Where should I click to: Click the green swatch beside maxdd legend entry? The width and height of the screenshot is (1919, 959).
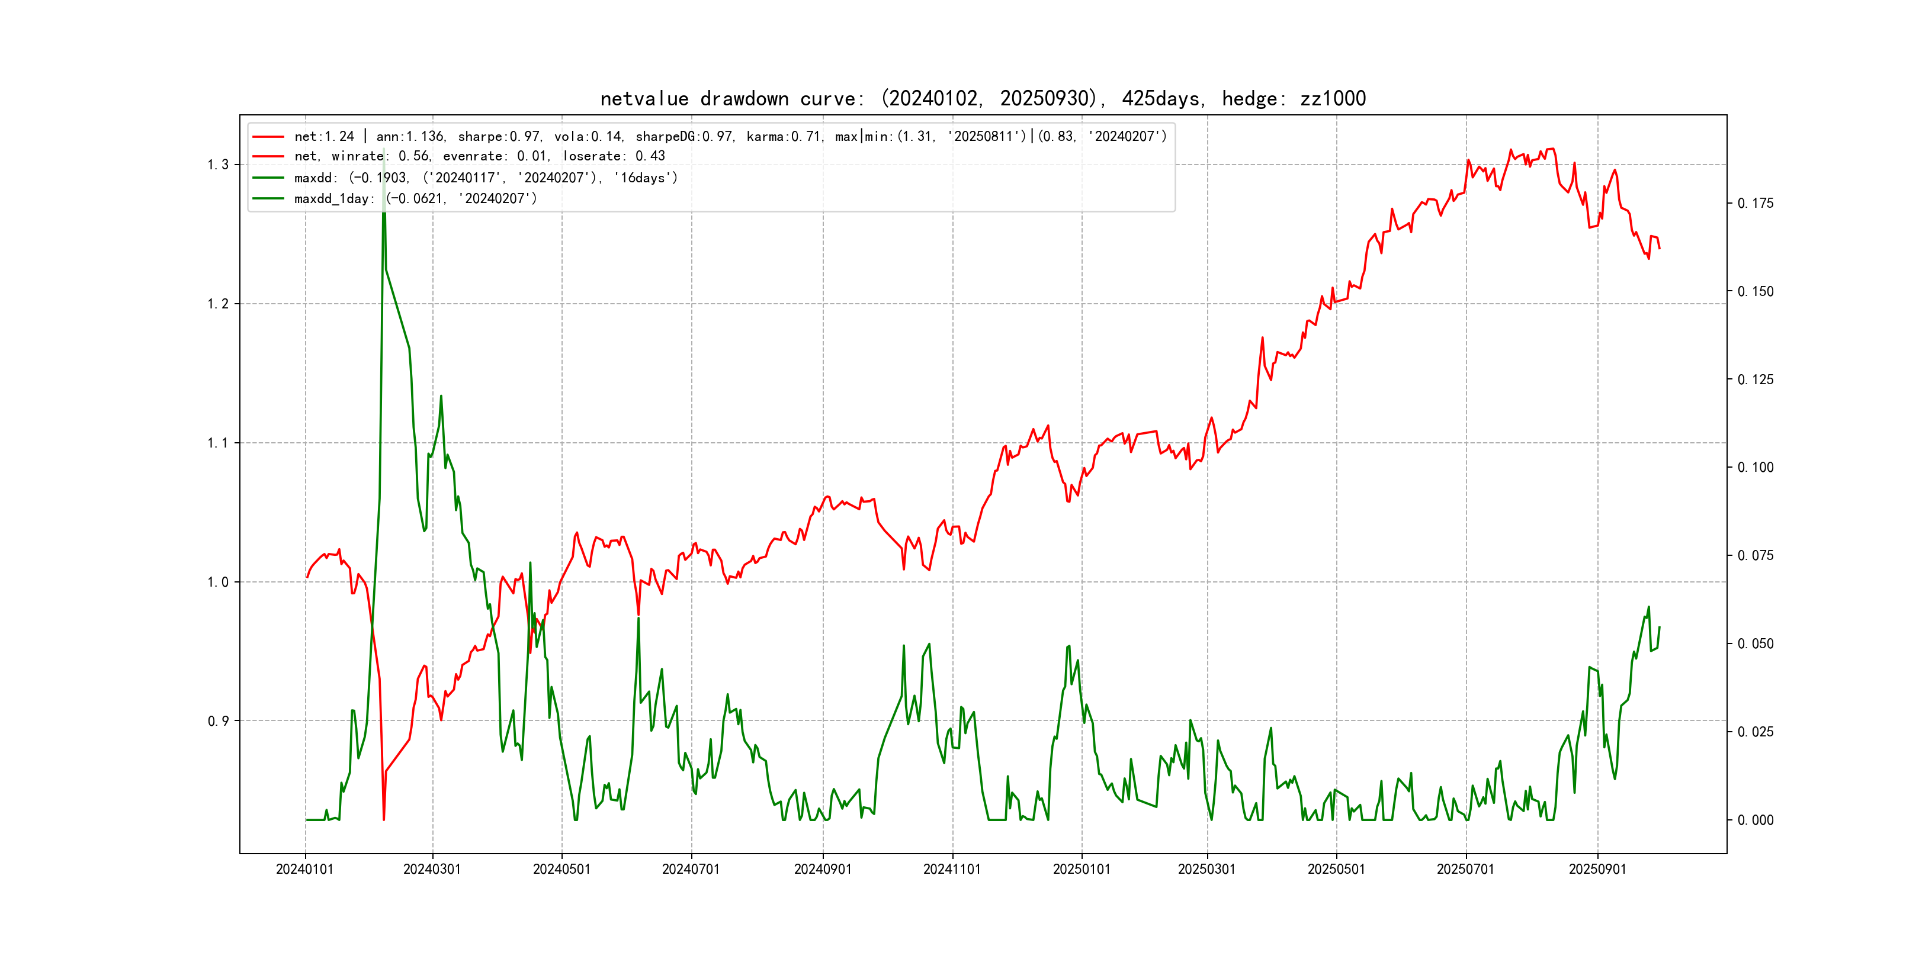click(268, 178)
